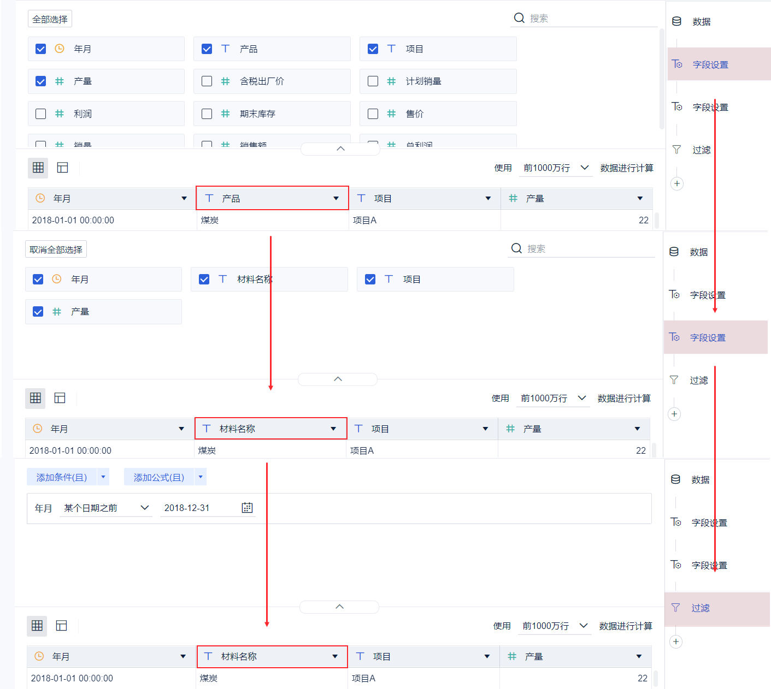Uncheck the 产品 field checkbox

(207, 49)
